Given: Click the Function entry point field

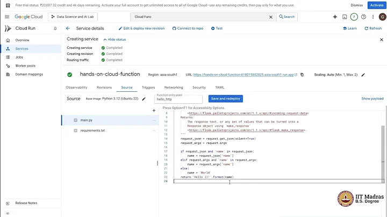Looking at the screenshot, I should (178, 99).
